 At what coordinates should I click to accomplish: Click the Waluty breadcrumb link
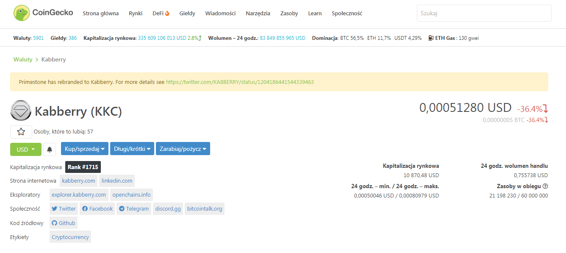pos(23,59)
